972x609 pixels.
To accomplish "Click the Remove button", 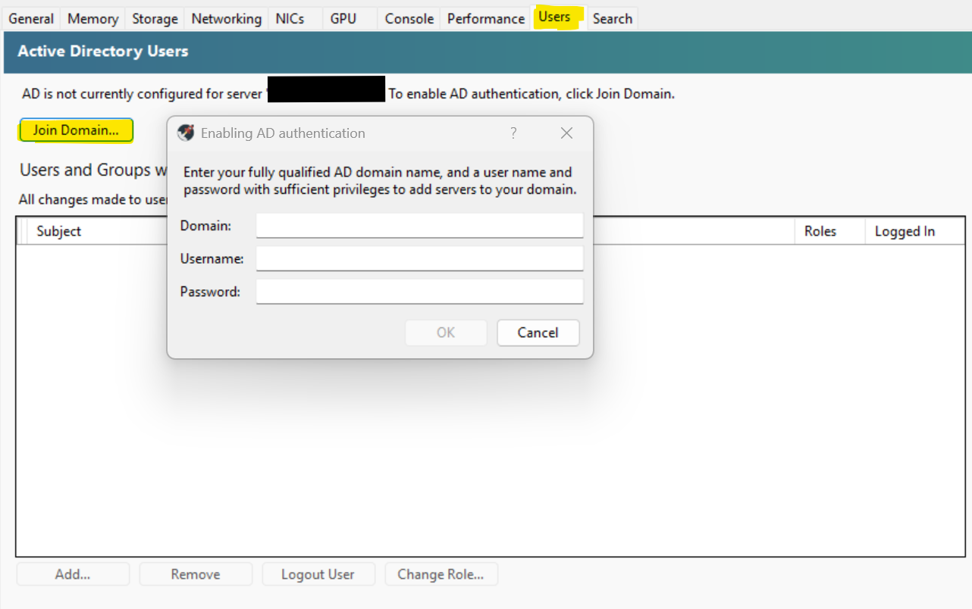I will coord(196,574).
